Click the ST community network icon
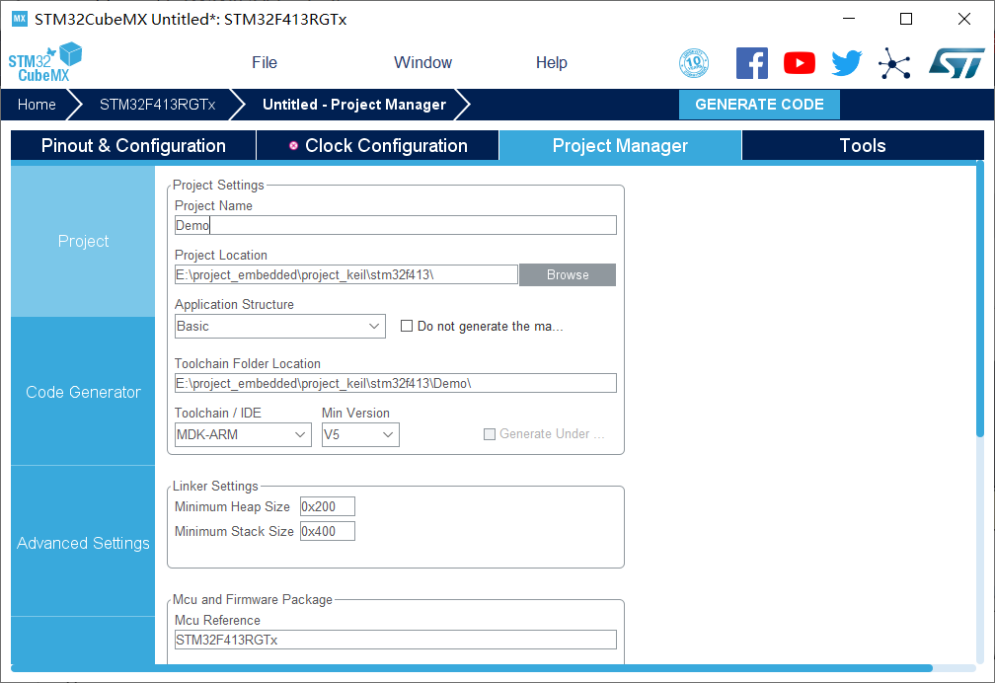Viewport: 995px width, 683px height. coord(894,63)
